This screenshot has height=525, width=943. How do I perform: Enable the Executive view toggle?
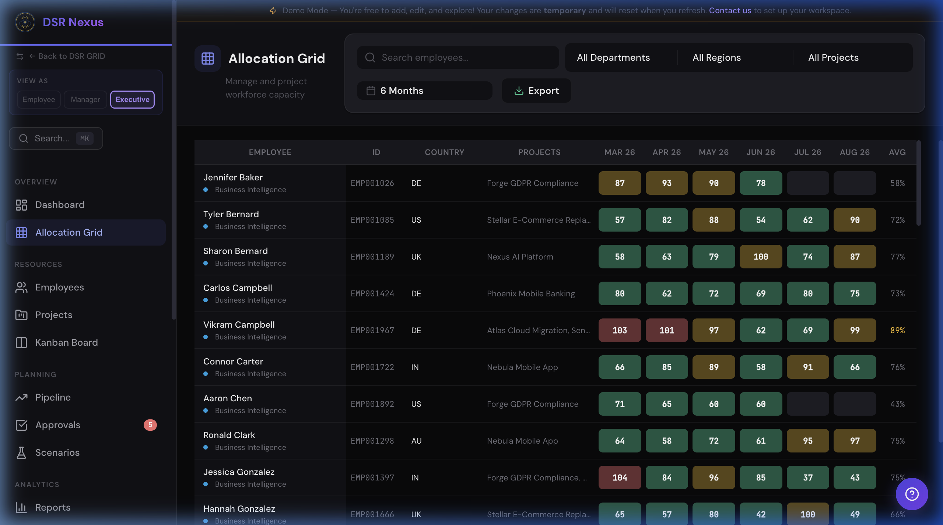pos(132,99)
